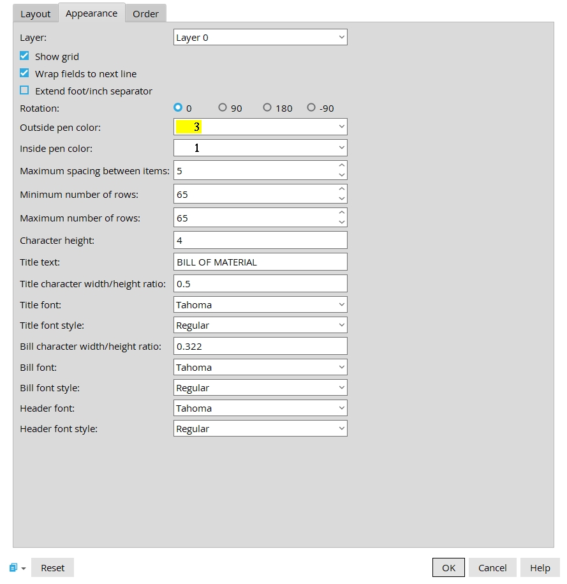Screen dimensions: 567x584
Task: Select the 90 rotation radio button
Action: [223, 108]
